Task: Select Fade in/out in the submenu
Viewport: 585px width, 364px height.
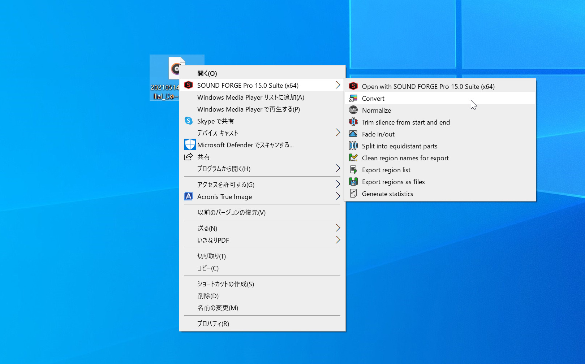Action: coord(440,134)
